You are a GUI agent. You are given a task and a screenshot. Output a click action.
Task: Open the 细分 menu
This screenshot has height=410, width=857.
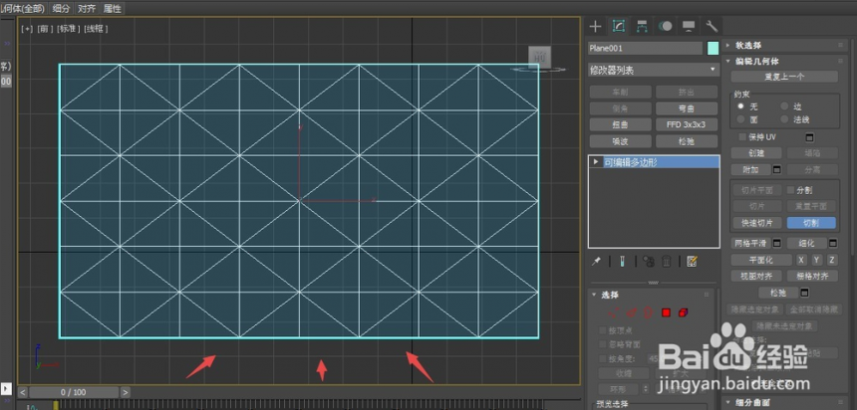pyautogui.click(x=62, y=8)
